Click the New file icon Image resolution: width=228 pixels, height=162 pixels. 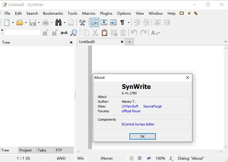point(6,23)
